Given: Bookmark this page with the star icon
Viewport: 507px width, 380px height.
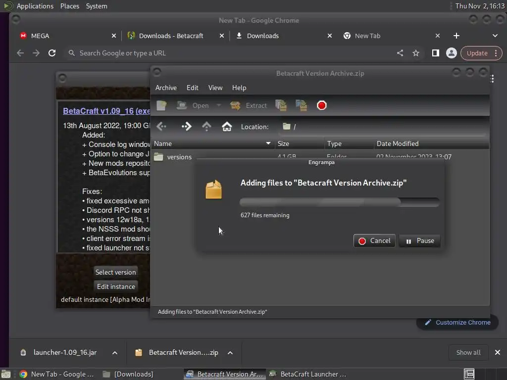Looking at the screenshot, I should [416, 53].
